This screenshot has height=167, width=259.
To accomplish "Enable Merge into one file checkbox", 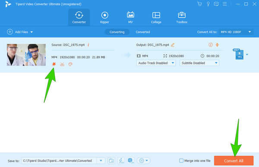I will click(x=181, y=161).
